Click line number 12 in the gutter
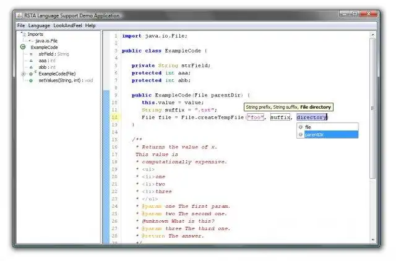This screenshot has height=261, width=396. pyautogui.click(x=114, y=118)
